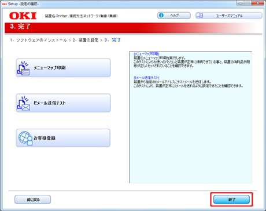Image resolution: width=266 pixels, height=211 pixels.
Task: Click the book icon on User Manual button
Action: [199, 15]
